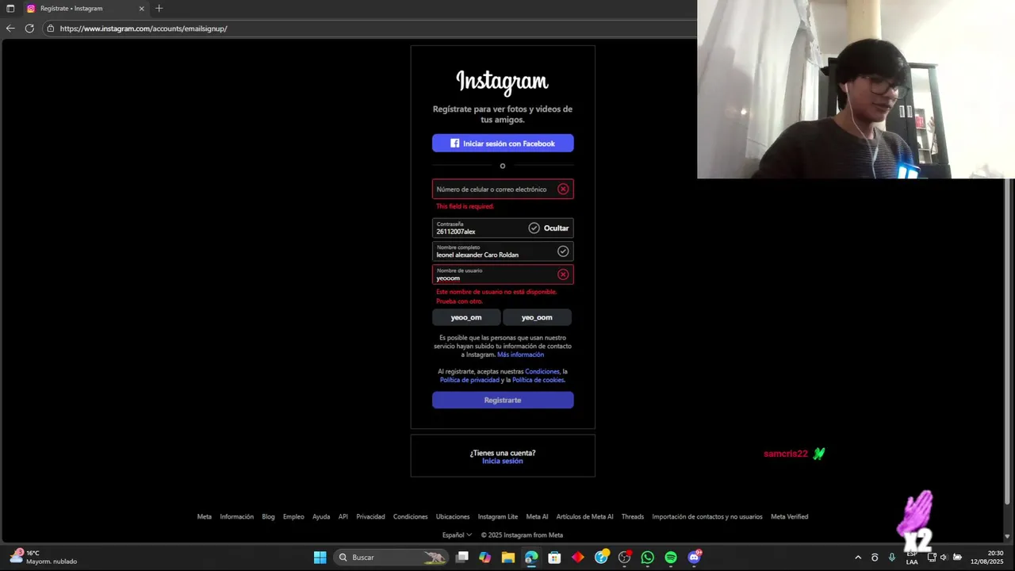Open the volume control in system tray
Screen dimensions: 1015x571
pyautogui.click(x=944, y=558)
